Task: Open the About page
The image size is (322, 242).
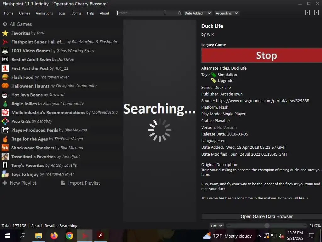Action: 104,13
